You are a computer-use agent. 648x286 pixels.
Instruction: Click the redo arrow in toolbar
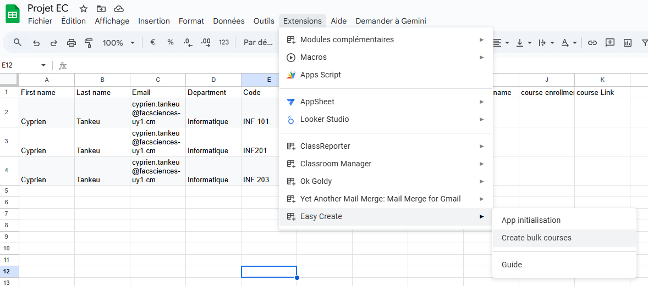(x=54, y=43)
